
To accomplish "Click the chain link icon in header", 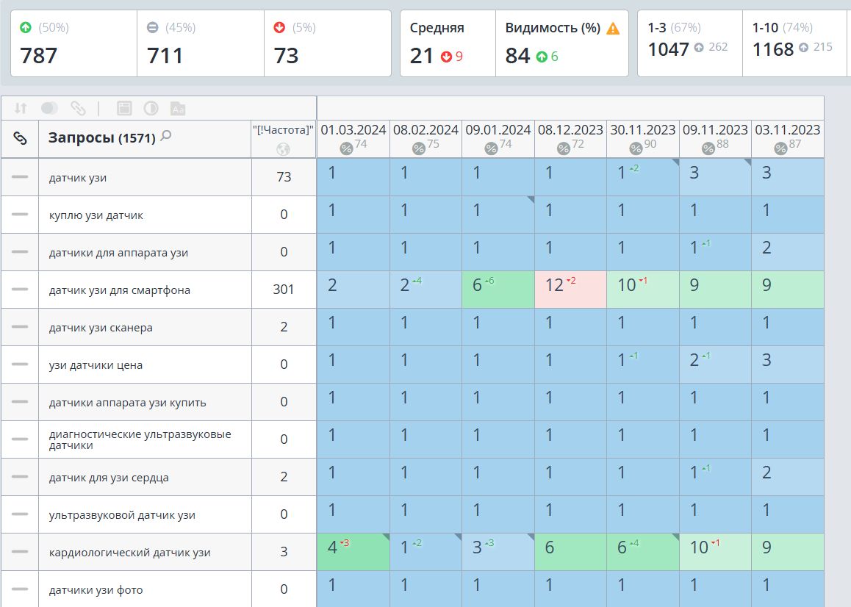I will tap(20, 139).
